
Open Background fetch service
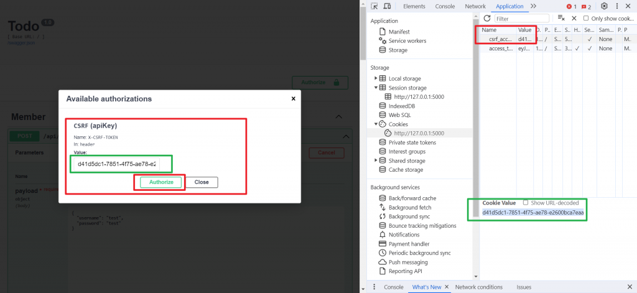(409, 207)
